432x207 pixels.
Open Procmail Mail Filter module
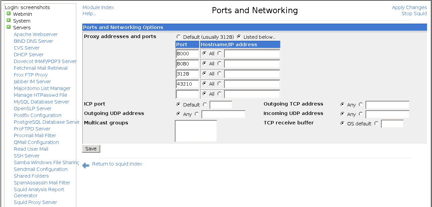pyautogui.click(x=35, y=136)
